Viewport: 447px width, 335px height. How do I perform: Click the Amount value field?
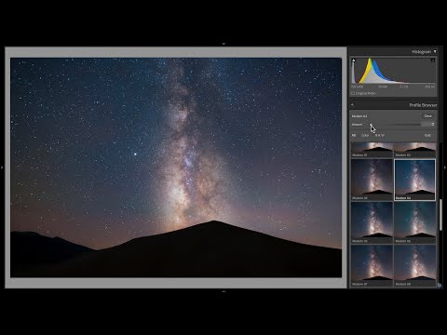[x=428, y=125]
